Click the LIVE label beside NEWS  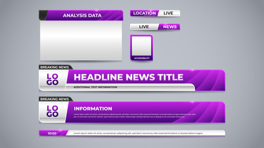tap(144, 27)
